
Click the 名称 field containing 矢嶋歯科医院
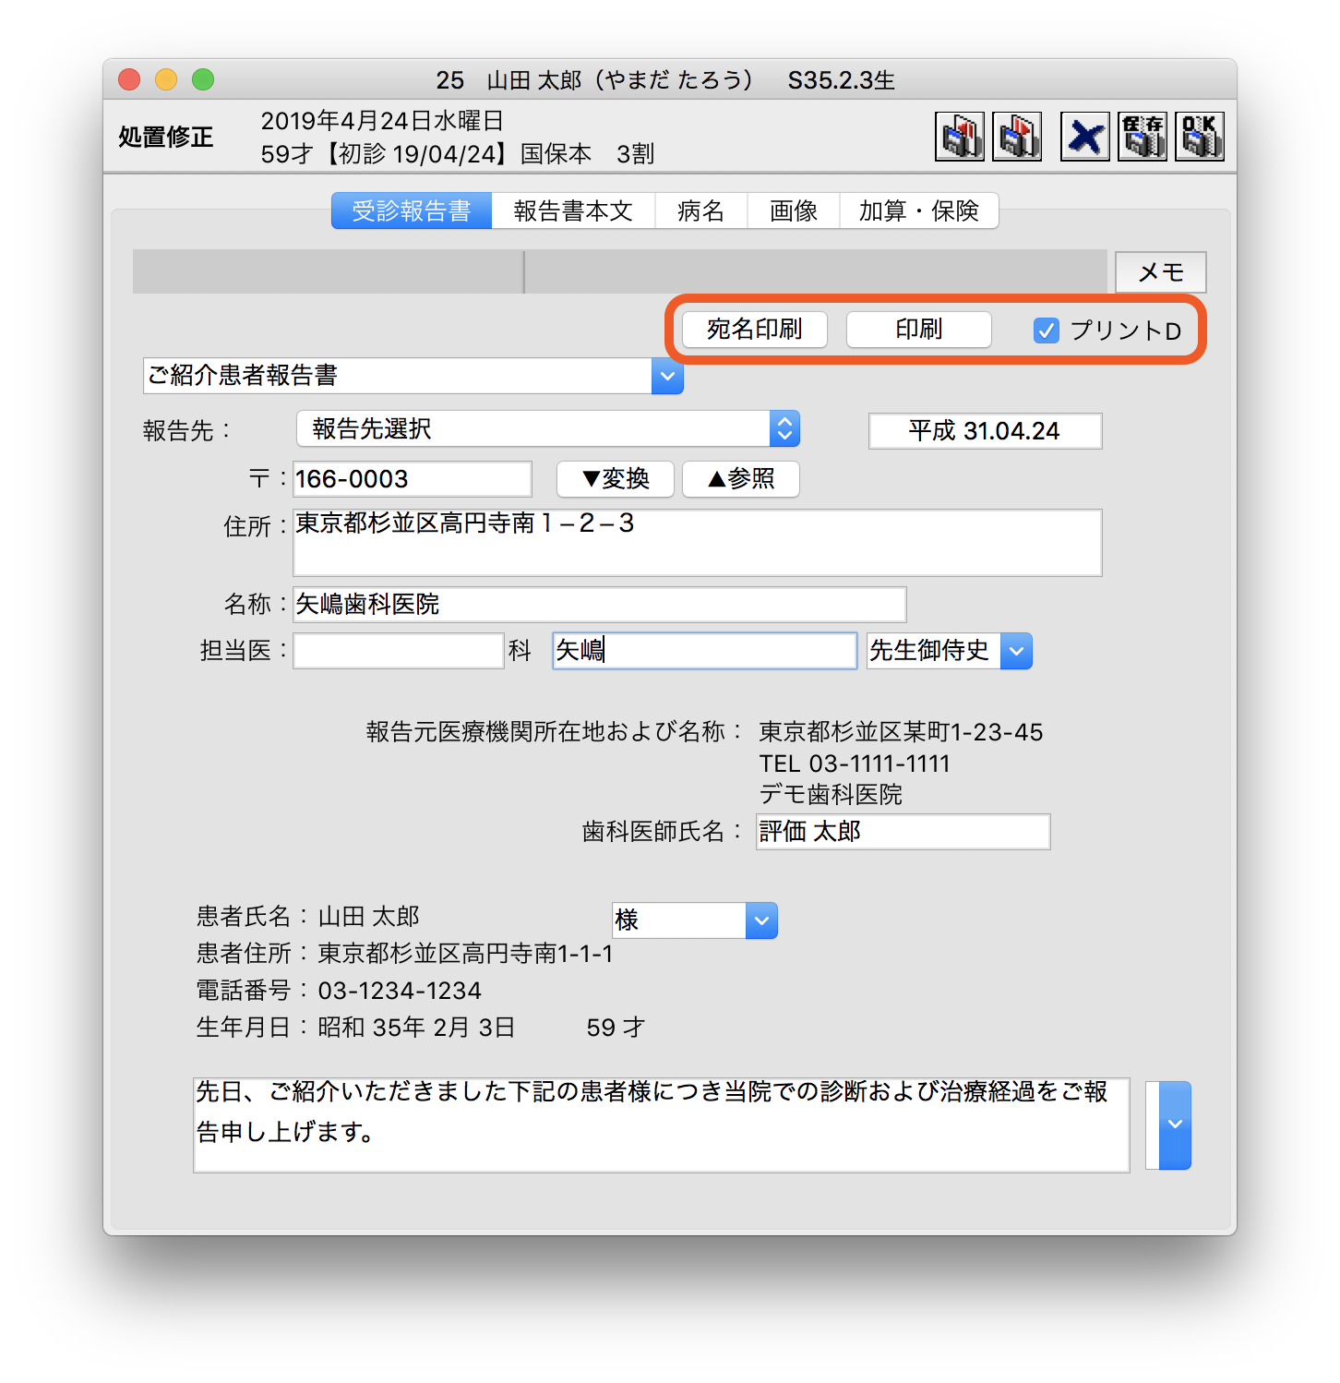(x=598, y=605)
